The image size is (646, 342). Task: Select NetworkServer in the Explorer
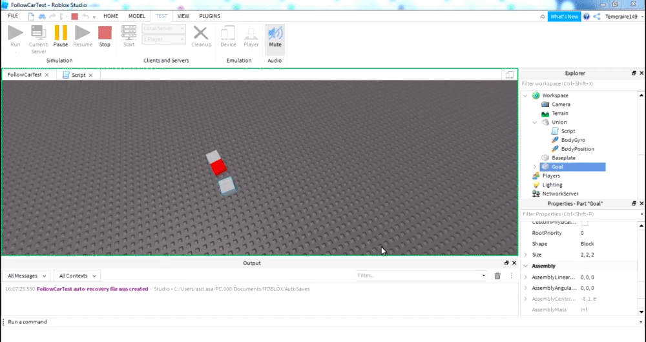click(560, 194)
